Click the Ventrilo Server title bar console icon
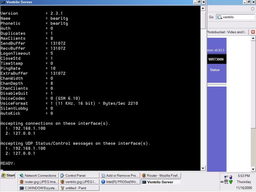 3,2
